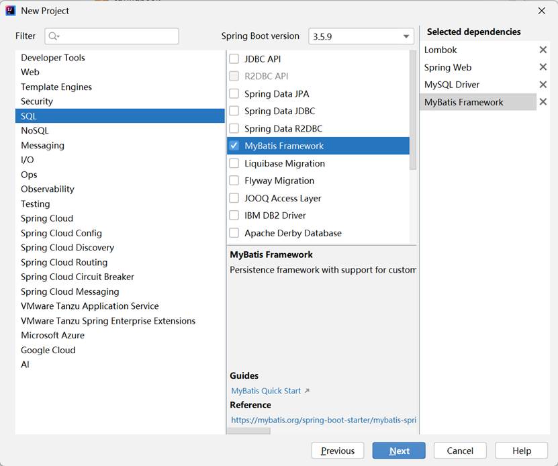Enable the JDBC API checkbox

(234, 58)
